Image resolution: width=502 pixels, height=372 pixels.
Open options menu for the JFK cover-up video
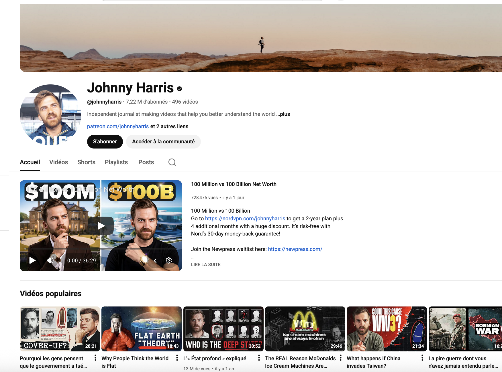click(95, 358)
